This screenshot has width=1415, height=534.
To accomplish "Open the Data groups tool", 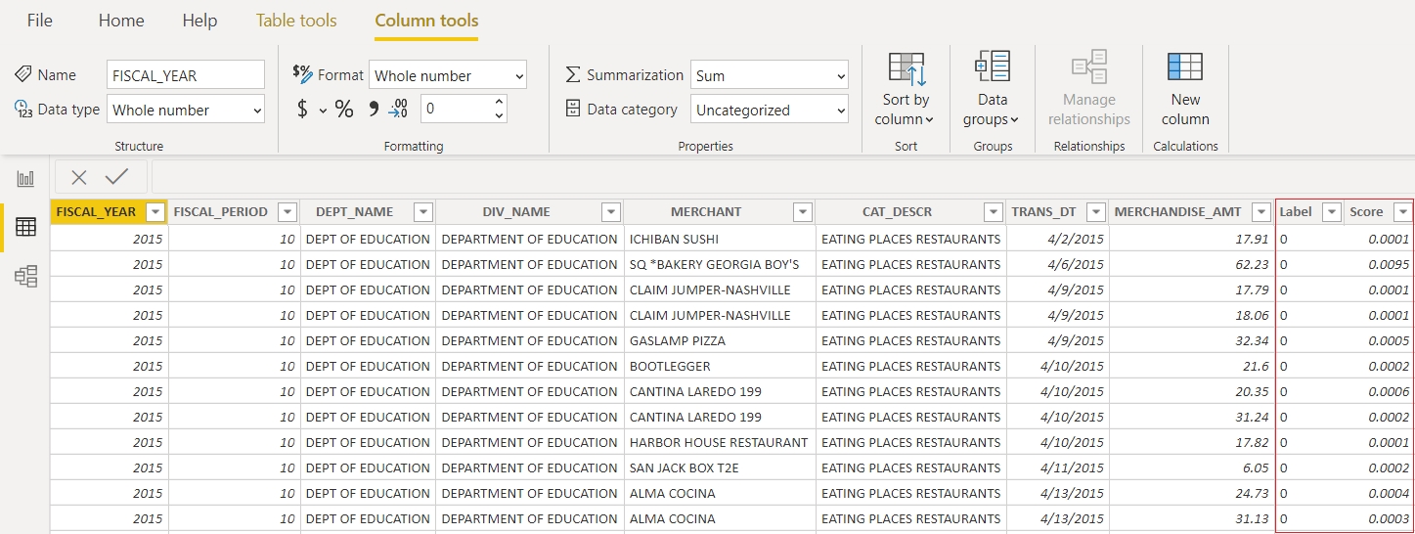I will click(992, 88).
